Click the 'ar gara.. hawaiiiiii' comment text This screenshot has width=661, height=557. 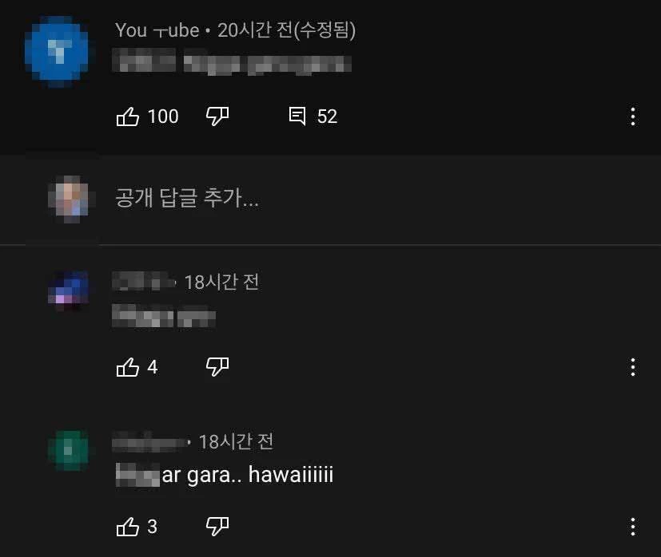(x=248, y=475)
